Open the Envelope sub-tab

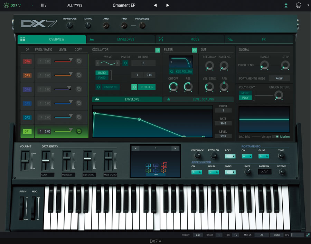[x=127, y=99]
